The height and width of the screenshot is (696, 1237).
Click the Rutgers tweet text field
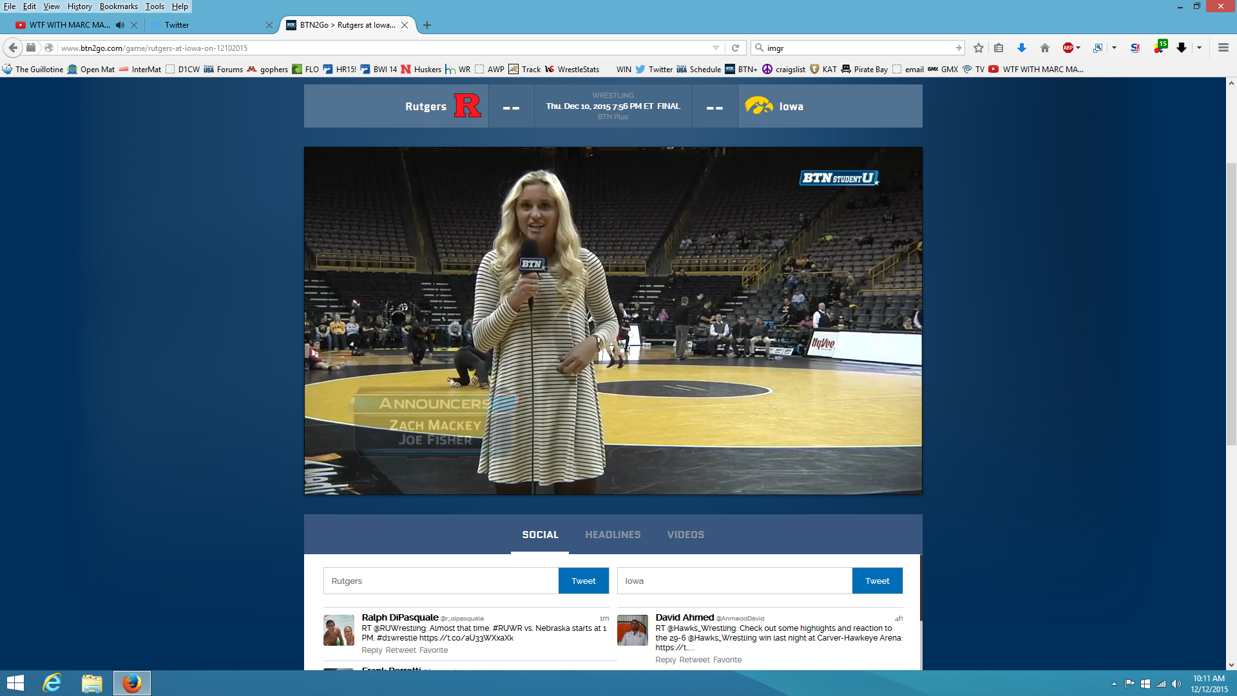441,581
